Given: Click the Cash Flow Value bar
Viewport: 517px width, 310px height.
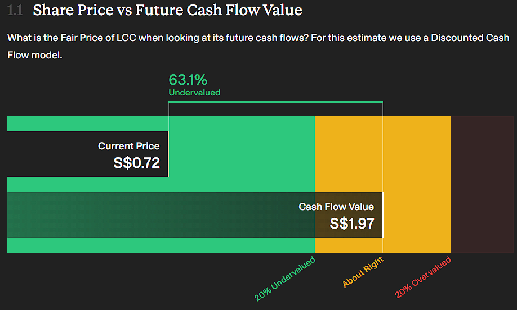Looking at the screenshot, I should [x=195, y=215].
